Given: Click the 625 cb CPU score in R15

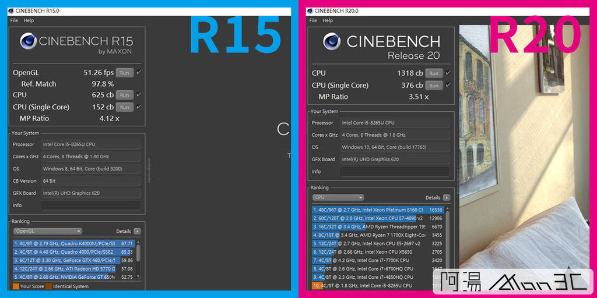Looking at the screenshot, I should point(103,95).
